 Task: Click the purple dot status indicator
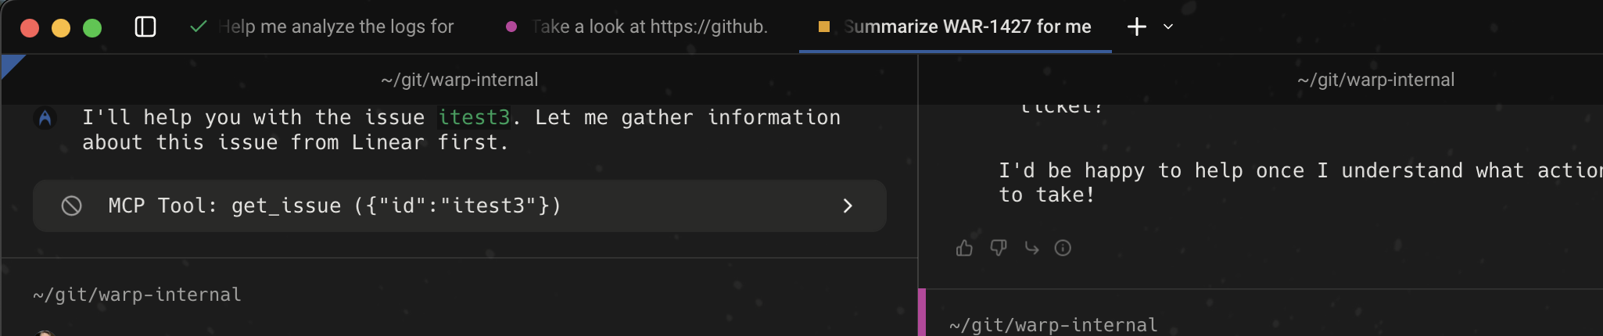(x=511, y=27)
